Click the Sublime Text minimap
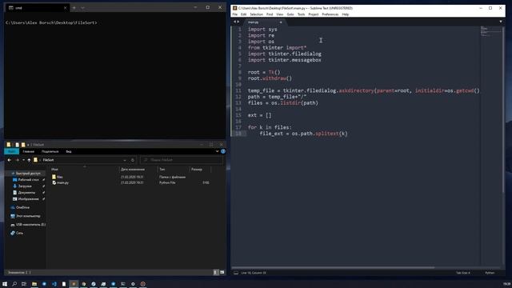 coord(490,32)
